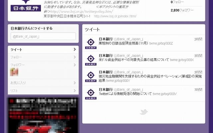The width and height of the screenshot is (213, 133).
Task: Open the twitterpolicy.htm link
Action: (82, 11)
